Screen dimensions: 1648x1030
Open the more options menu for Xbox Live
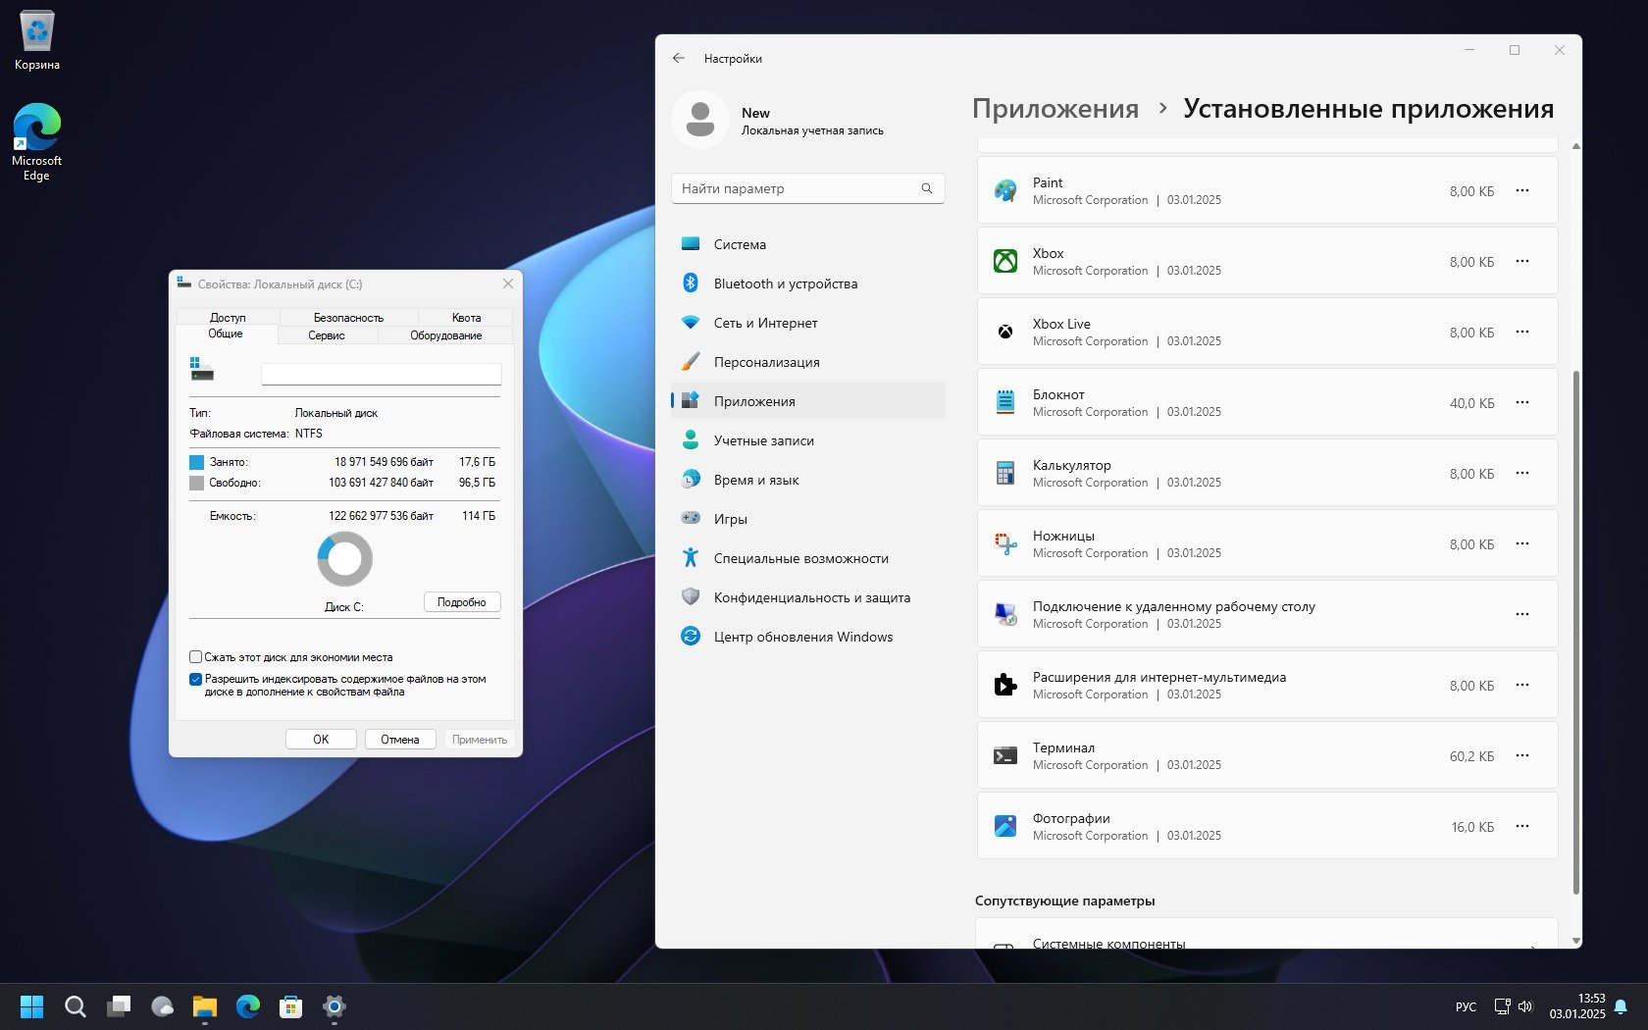[x=1522, y=333]
